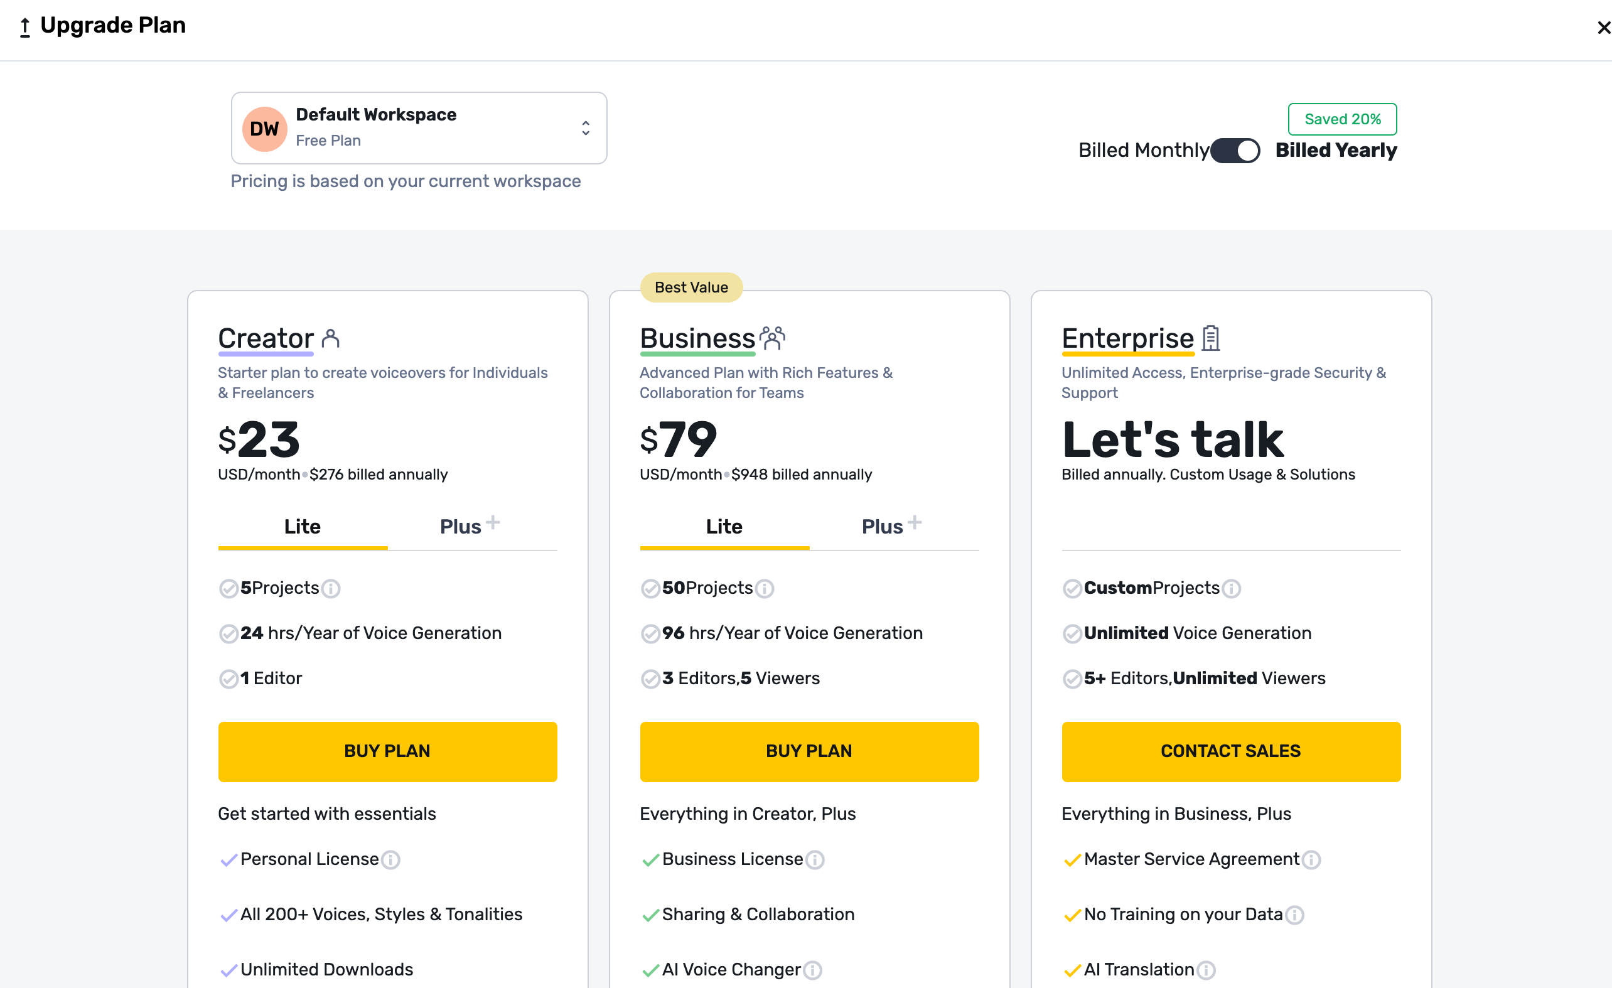Screen dimensions: 1612x988
Task: Open the Default Workspace selector dropdown
Action: 419,127
